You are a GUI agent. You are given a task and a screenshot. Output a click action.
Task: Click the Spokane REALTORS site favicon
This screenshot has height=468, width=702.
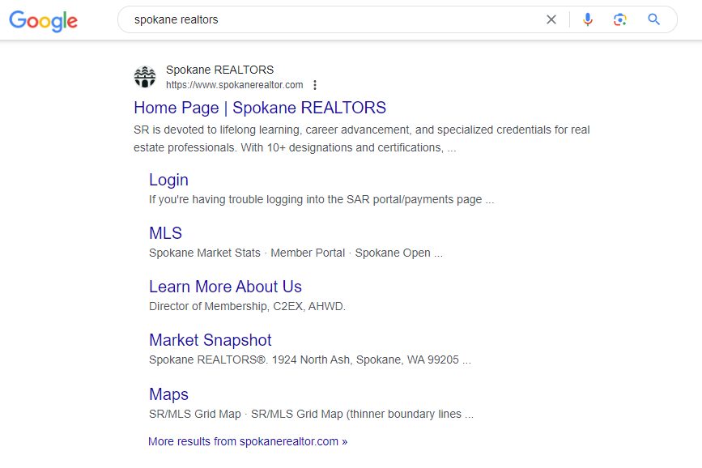pyautogui.click(x=145, y=77)
